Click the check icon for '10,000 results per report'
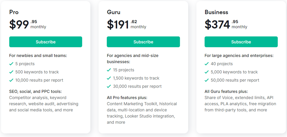This screenshot has width=287, height=137. click(11, 80)
